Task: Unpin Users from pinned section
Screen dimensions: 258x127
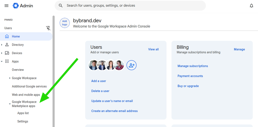Action: (x=48, y=28)
